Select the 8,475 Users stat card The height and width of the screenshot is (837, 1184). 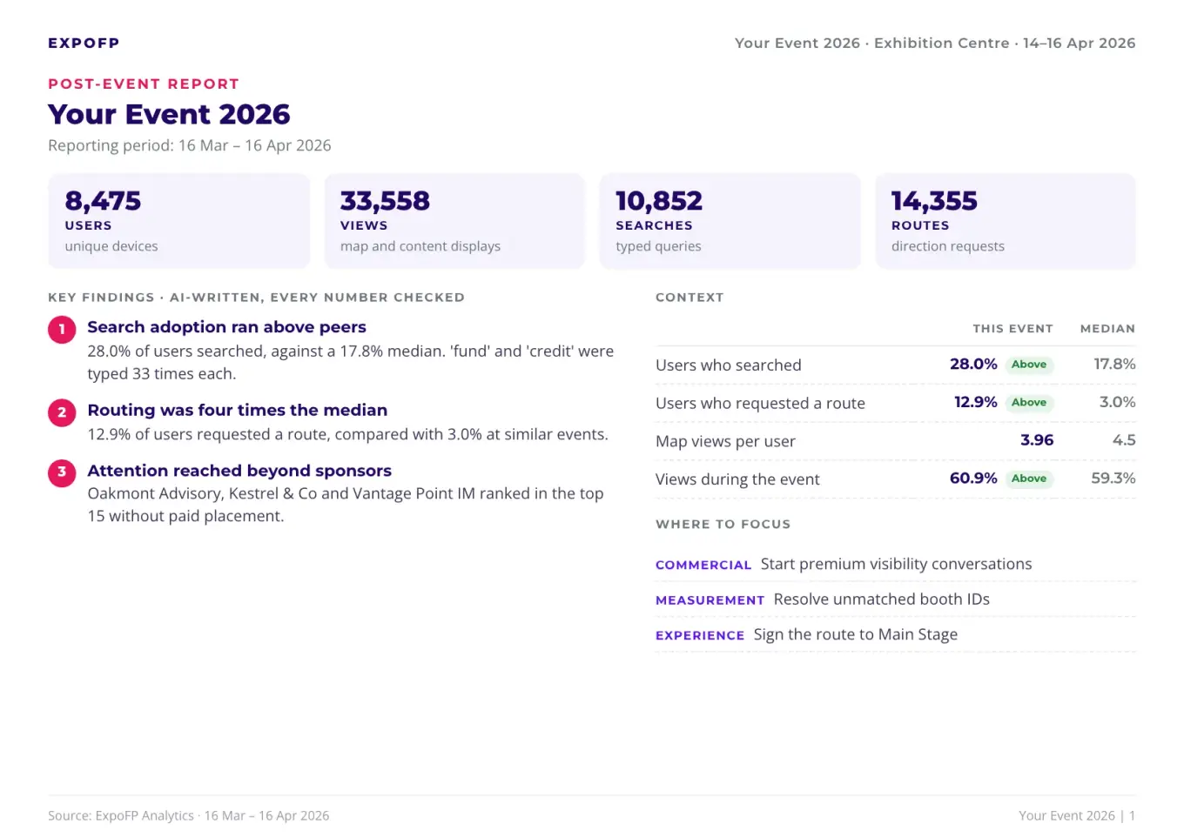click(179, 221)
